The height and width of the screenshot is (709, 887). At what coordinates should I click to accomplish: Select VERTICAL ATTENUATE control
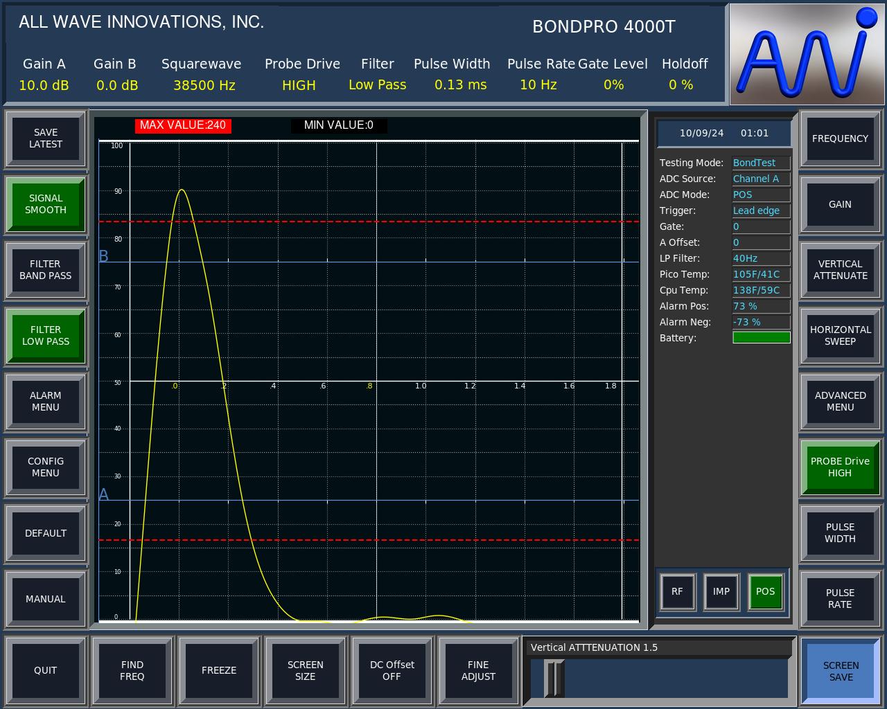click(x=841, y=270)
